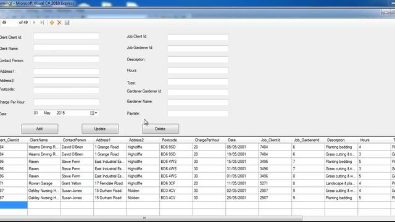Select the date cell 15/05/2001
Screen dimensions: 395x222
242,162
